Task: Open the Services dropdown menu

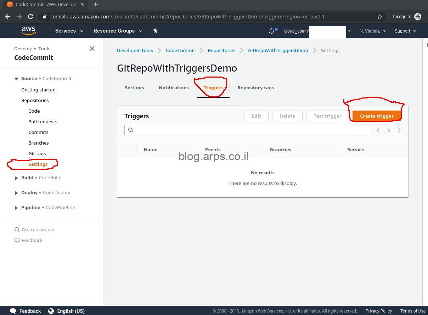Action: click(69, 31)
